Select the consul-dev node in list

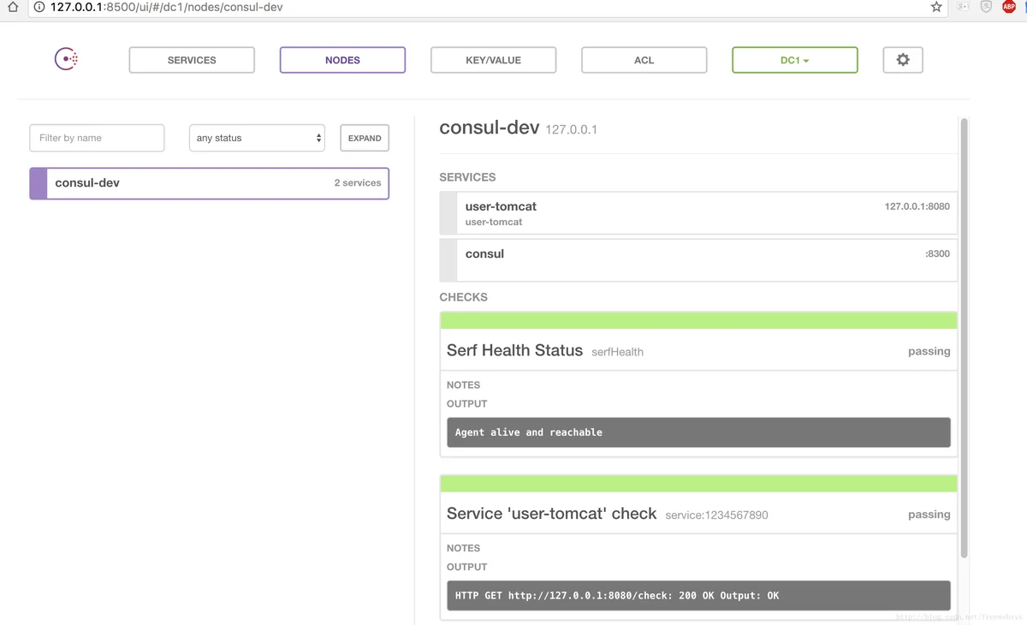click(209, 183)
